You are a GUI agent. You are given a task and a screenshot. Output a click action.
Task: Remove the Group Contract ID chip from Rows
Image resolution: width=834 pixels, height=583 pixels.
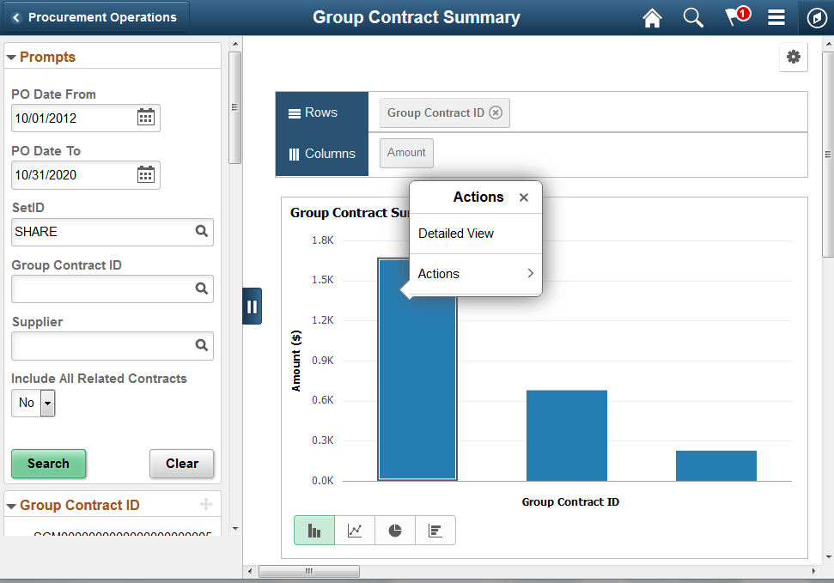pos(496,112)
